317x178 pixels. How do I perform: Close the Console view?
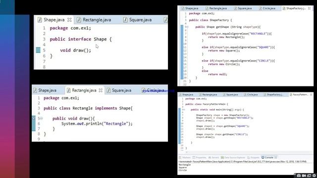coord(276,157)
